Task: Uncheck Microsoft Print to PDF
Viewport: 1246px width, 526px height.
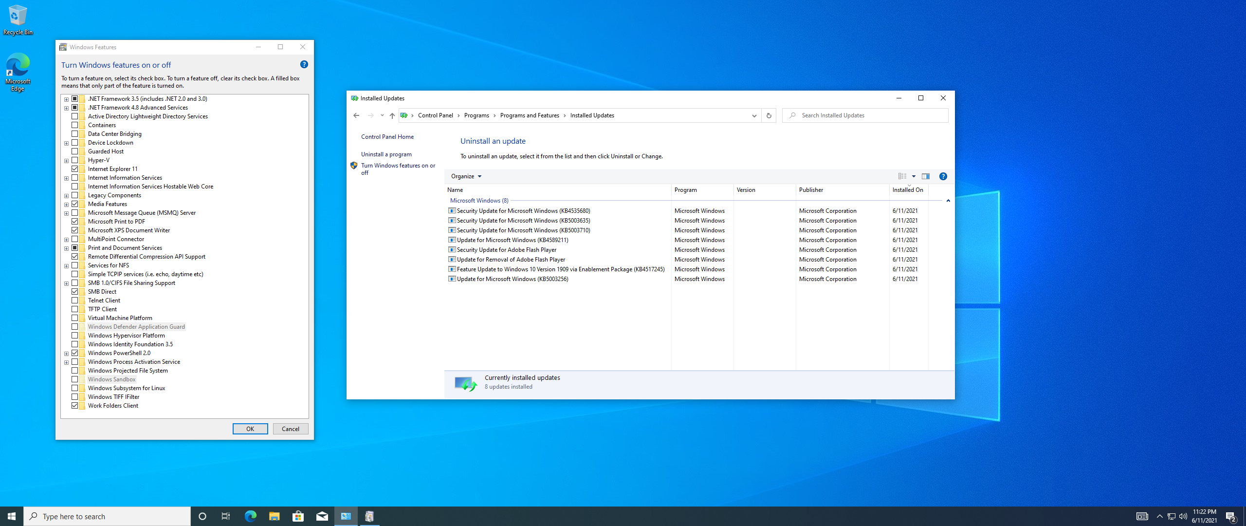Action: point(75,222)
